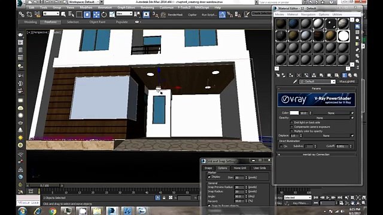Activate the Select and Move tool
383x215 pixels.
tap(96, 14)
